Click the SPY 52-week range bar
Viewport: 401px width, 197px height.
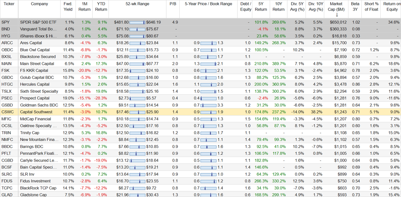137,22
